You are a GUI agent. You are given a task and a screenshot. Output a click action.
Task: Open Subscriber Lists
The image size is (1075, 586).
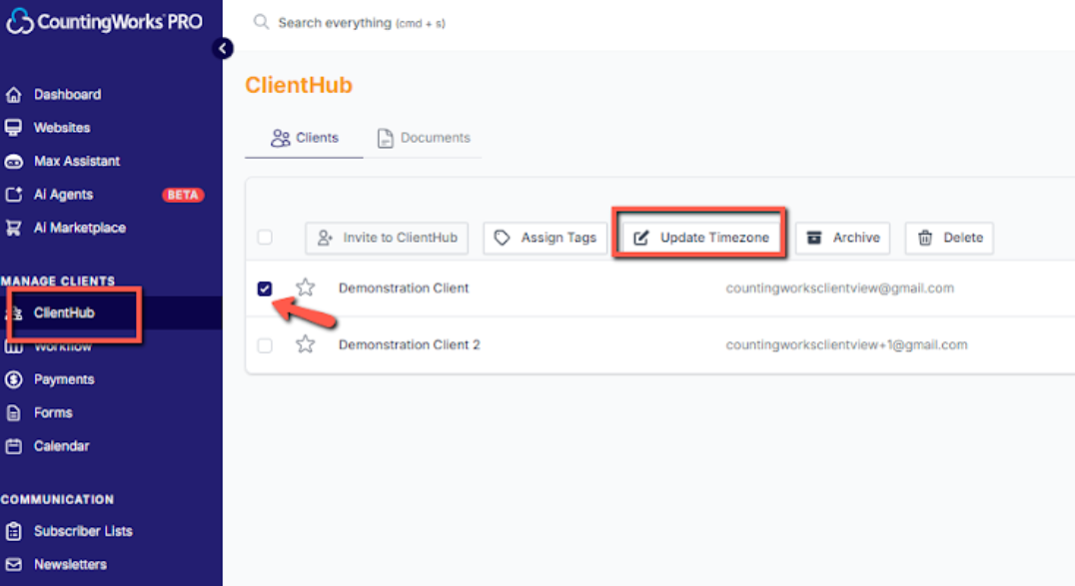click(83, 531)
